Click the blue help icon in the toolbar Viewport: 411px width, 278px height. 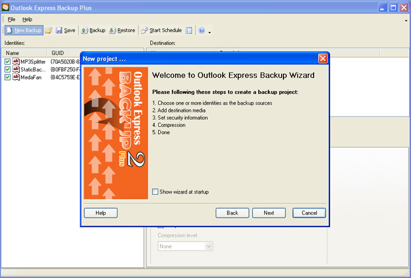[201, 31]
